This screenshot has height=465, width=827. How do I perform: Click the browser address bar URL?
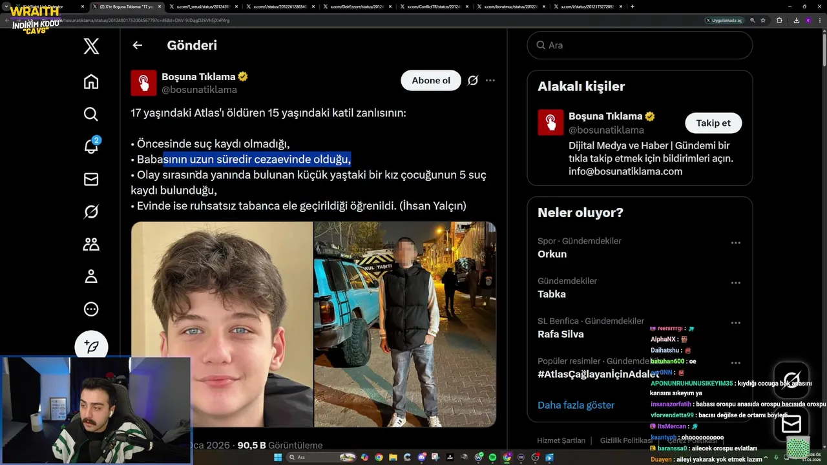click(x=388, y=20)
